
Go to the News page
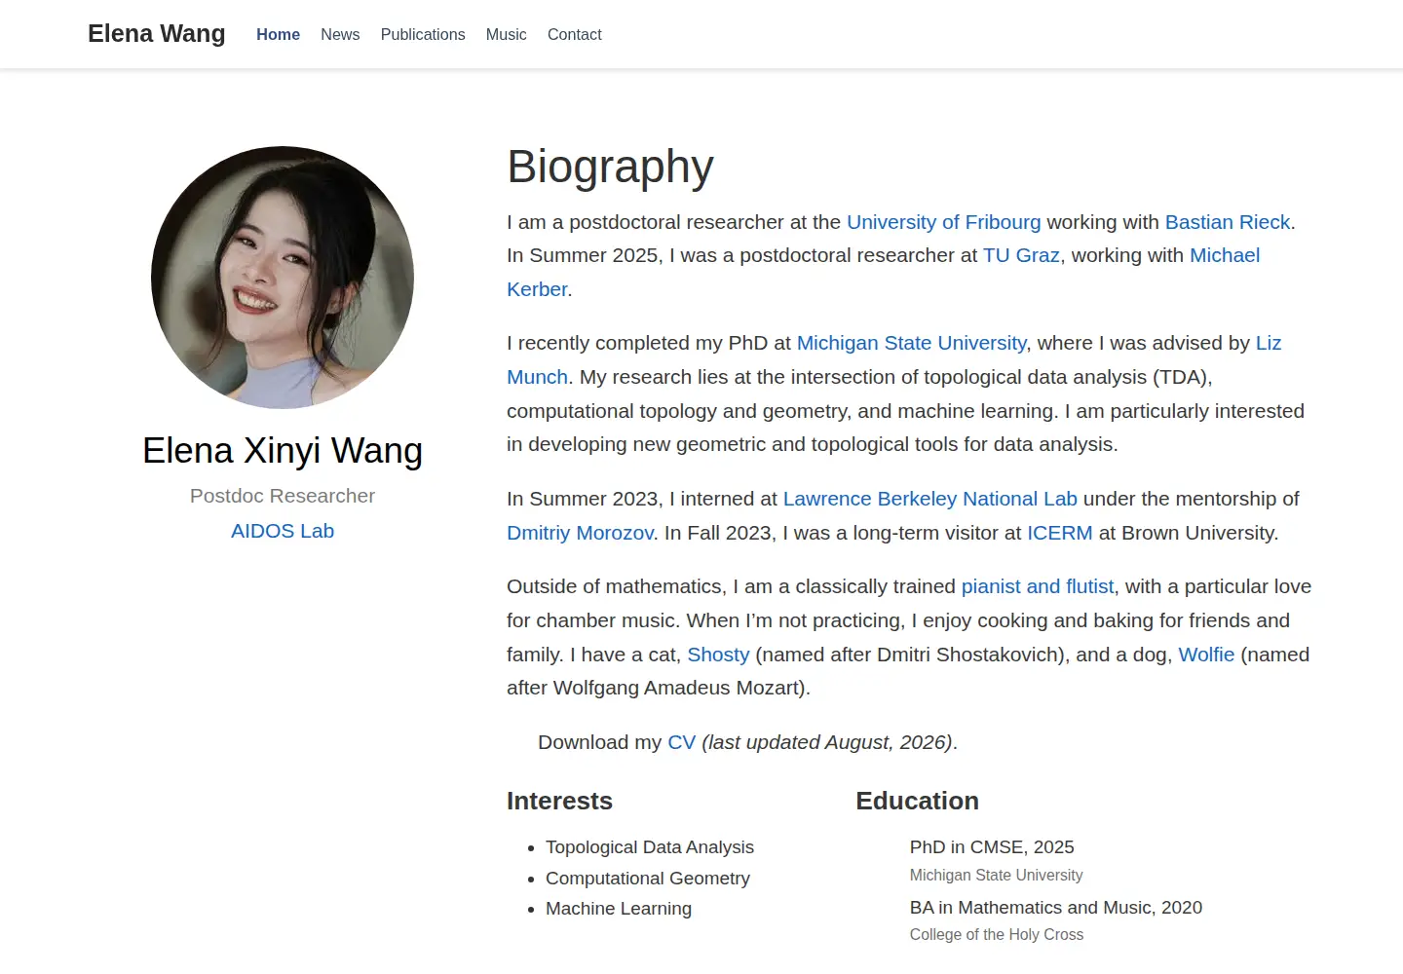[x=340, y=34]
